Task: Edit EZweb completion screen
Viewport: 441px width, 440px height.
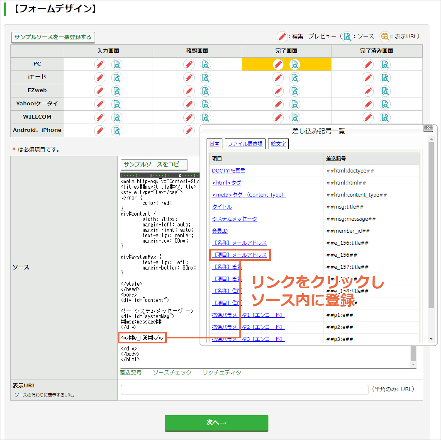Action: (278, 91)
